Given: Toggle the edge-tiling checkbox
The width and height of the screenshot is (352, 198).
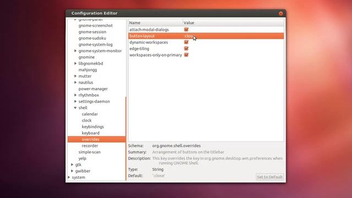Looking at the screenshot, I should (186, 48).
